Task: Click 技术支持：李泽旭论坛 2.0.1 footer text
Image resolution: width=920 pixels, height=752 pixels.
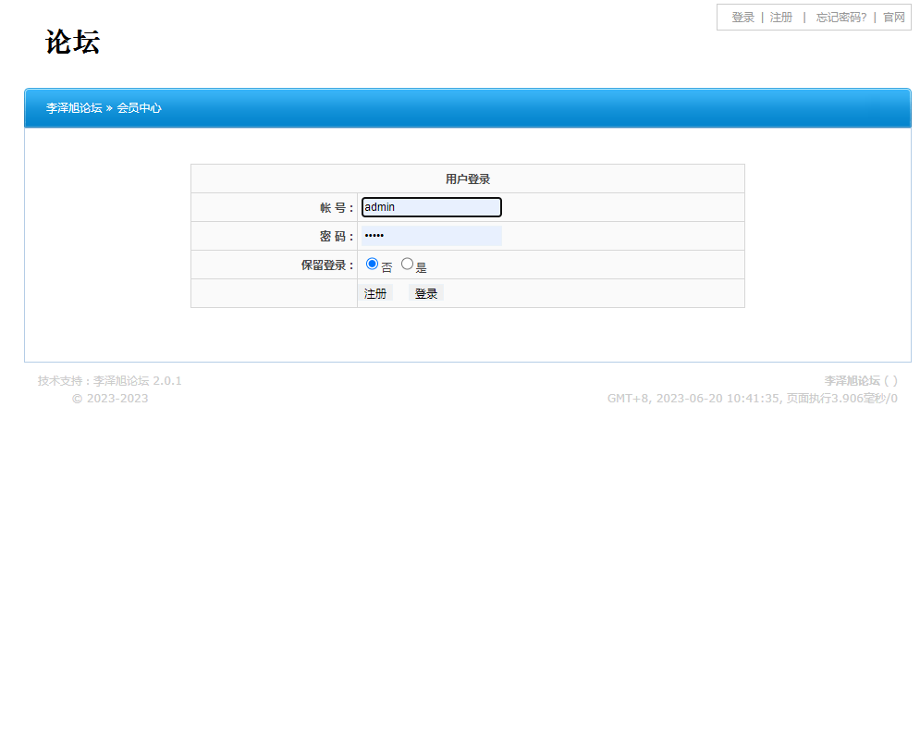Action: [x=110, y=381]
